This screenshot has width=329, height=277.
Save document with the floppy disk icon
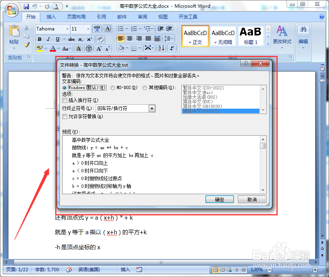point(26,7)
